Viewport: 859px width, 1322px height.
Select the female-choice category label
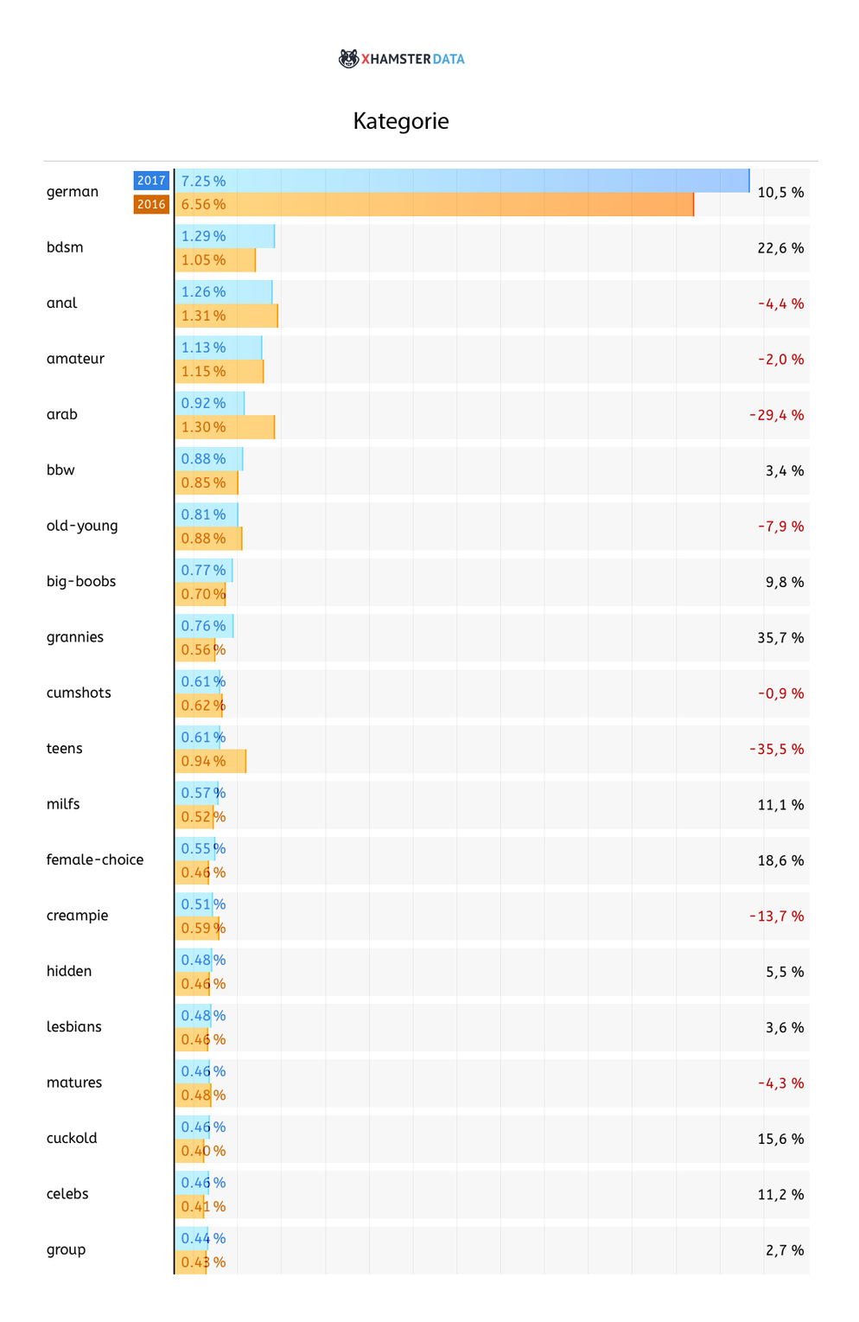coord(95,860)
